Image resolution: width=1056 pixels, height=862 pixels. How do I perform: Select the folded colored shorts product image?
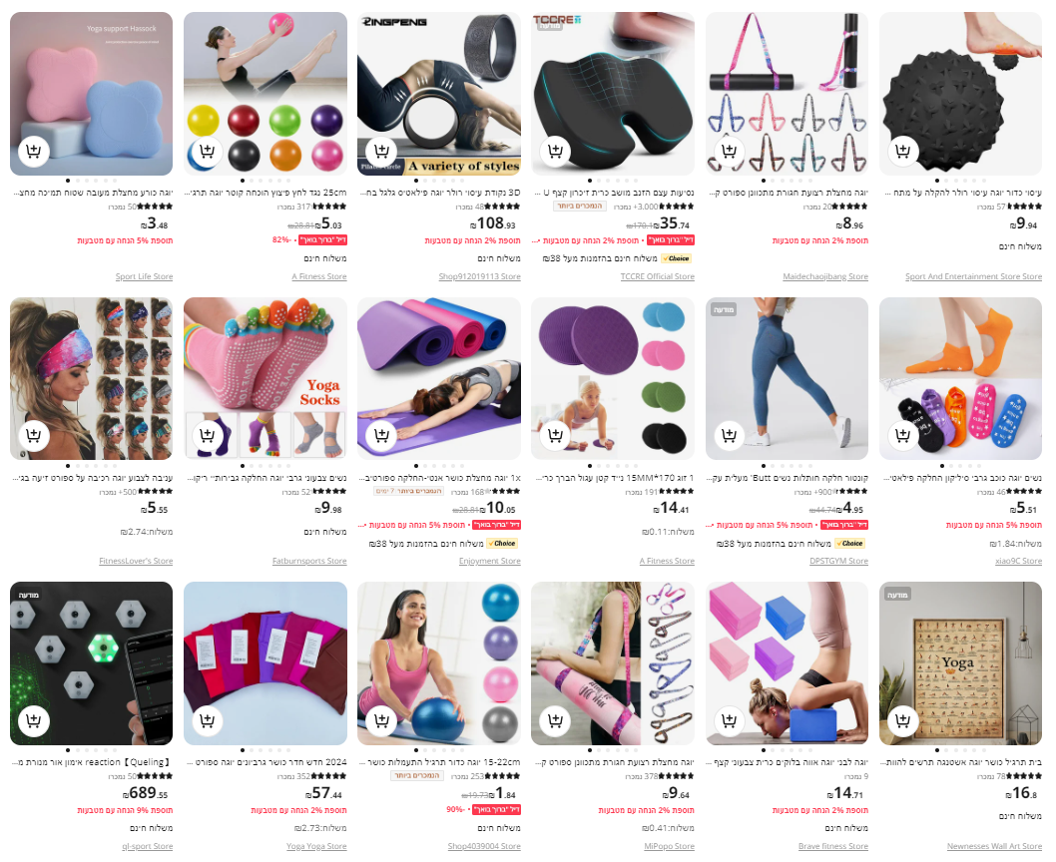(265, 663)
